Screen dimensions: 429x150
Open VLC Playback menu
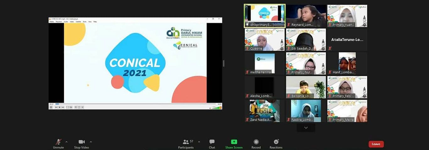click(x=59, y=22)
